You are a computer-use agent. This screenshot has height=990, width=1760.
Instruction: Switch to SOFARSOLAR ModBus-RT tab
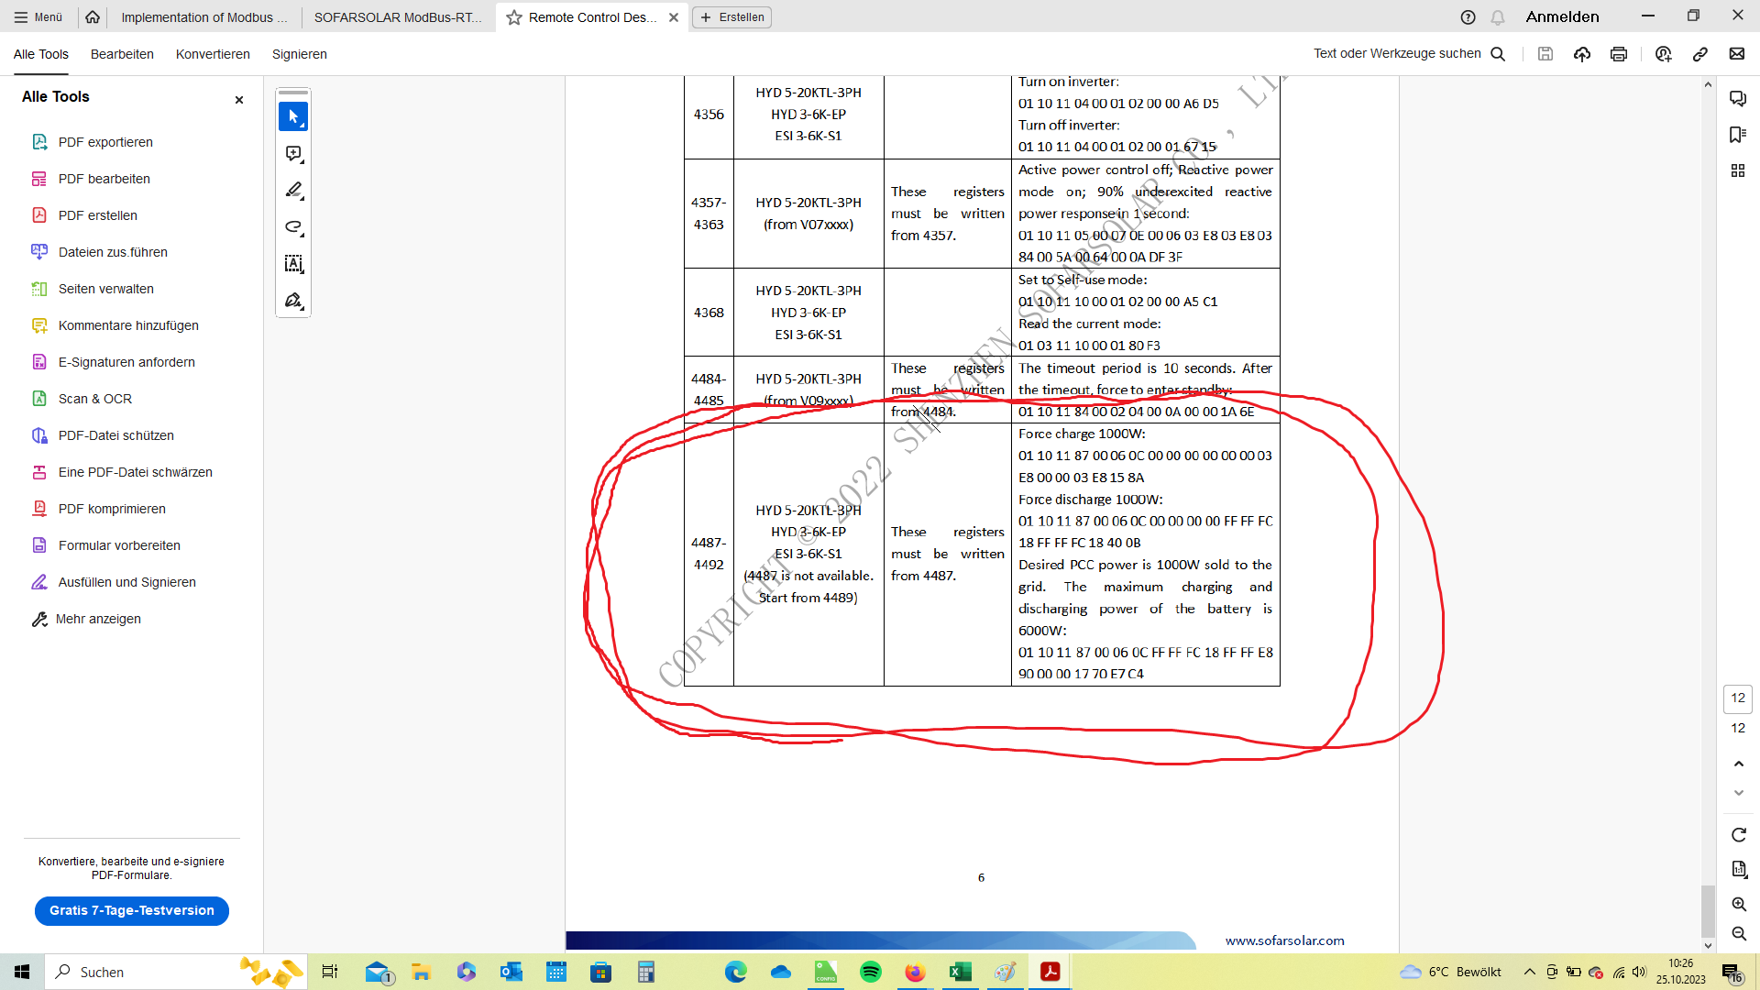(398, 16)
